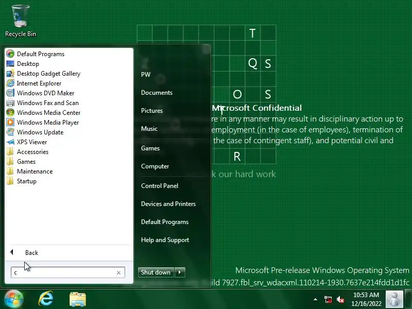Open Devices and Printers

[168, 203]
